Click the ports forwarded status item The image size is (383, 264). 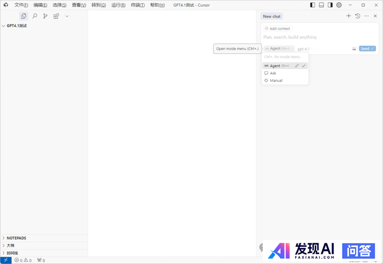click(41, 260)
